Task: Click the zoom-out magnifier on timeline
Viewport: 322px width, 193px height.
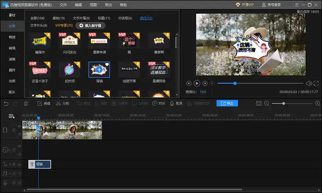Action: (x=267, y=103)
